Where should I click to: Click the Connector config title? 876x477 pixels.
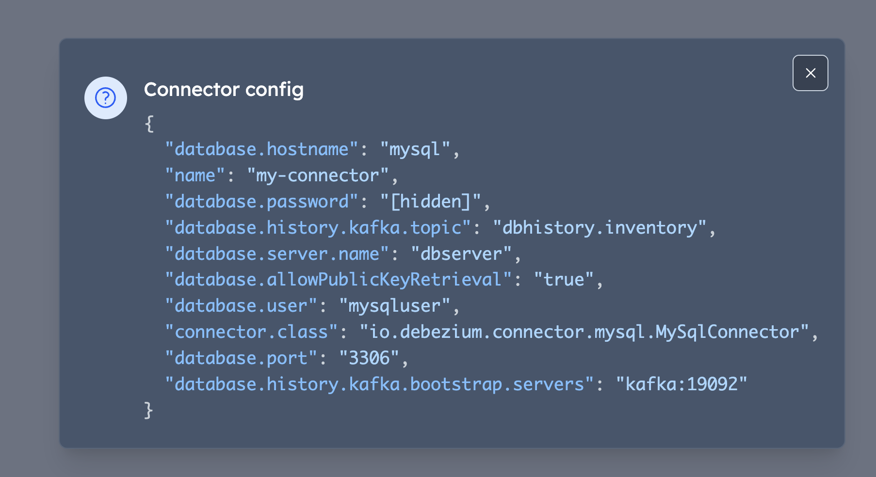coord(224,90)
